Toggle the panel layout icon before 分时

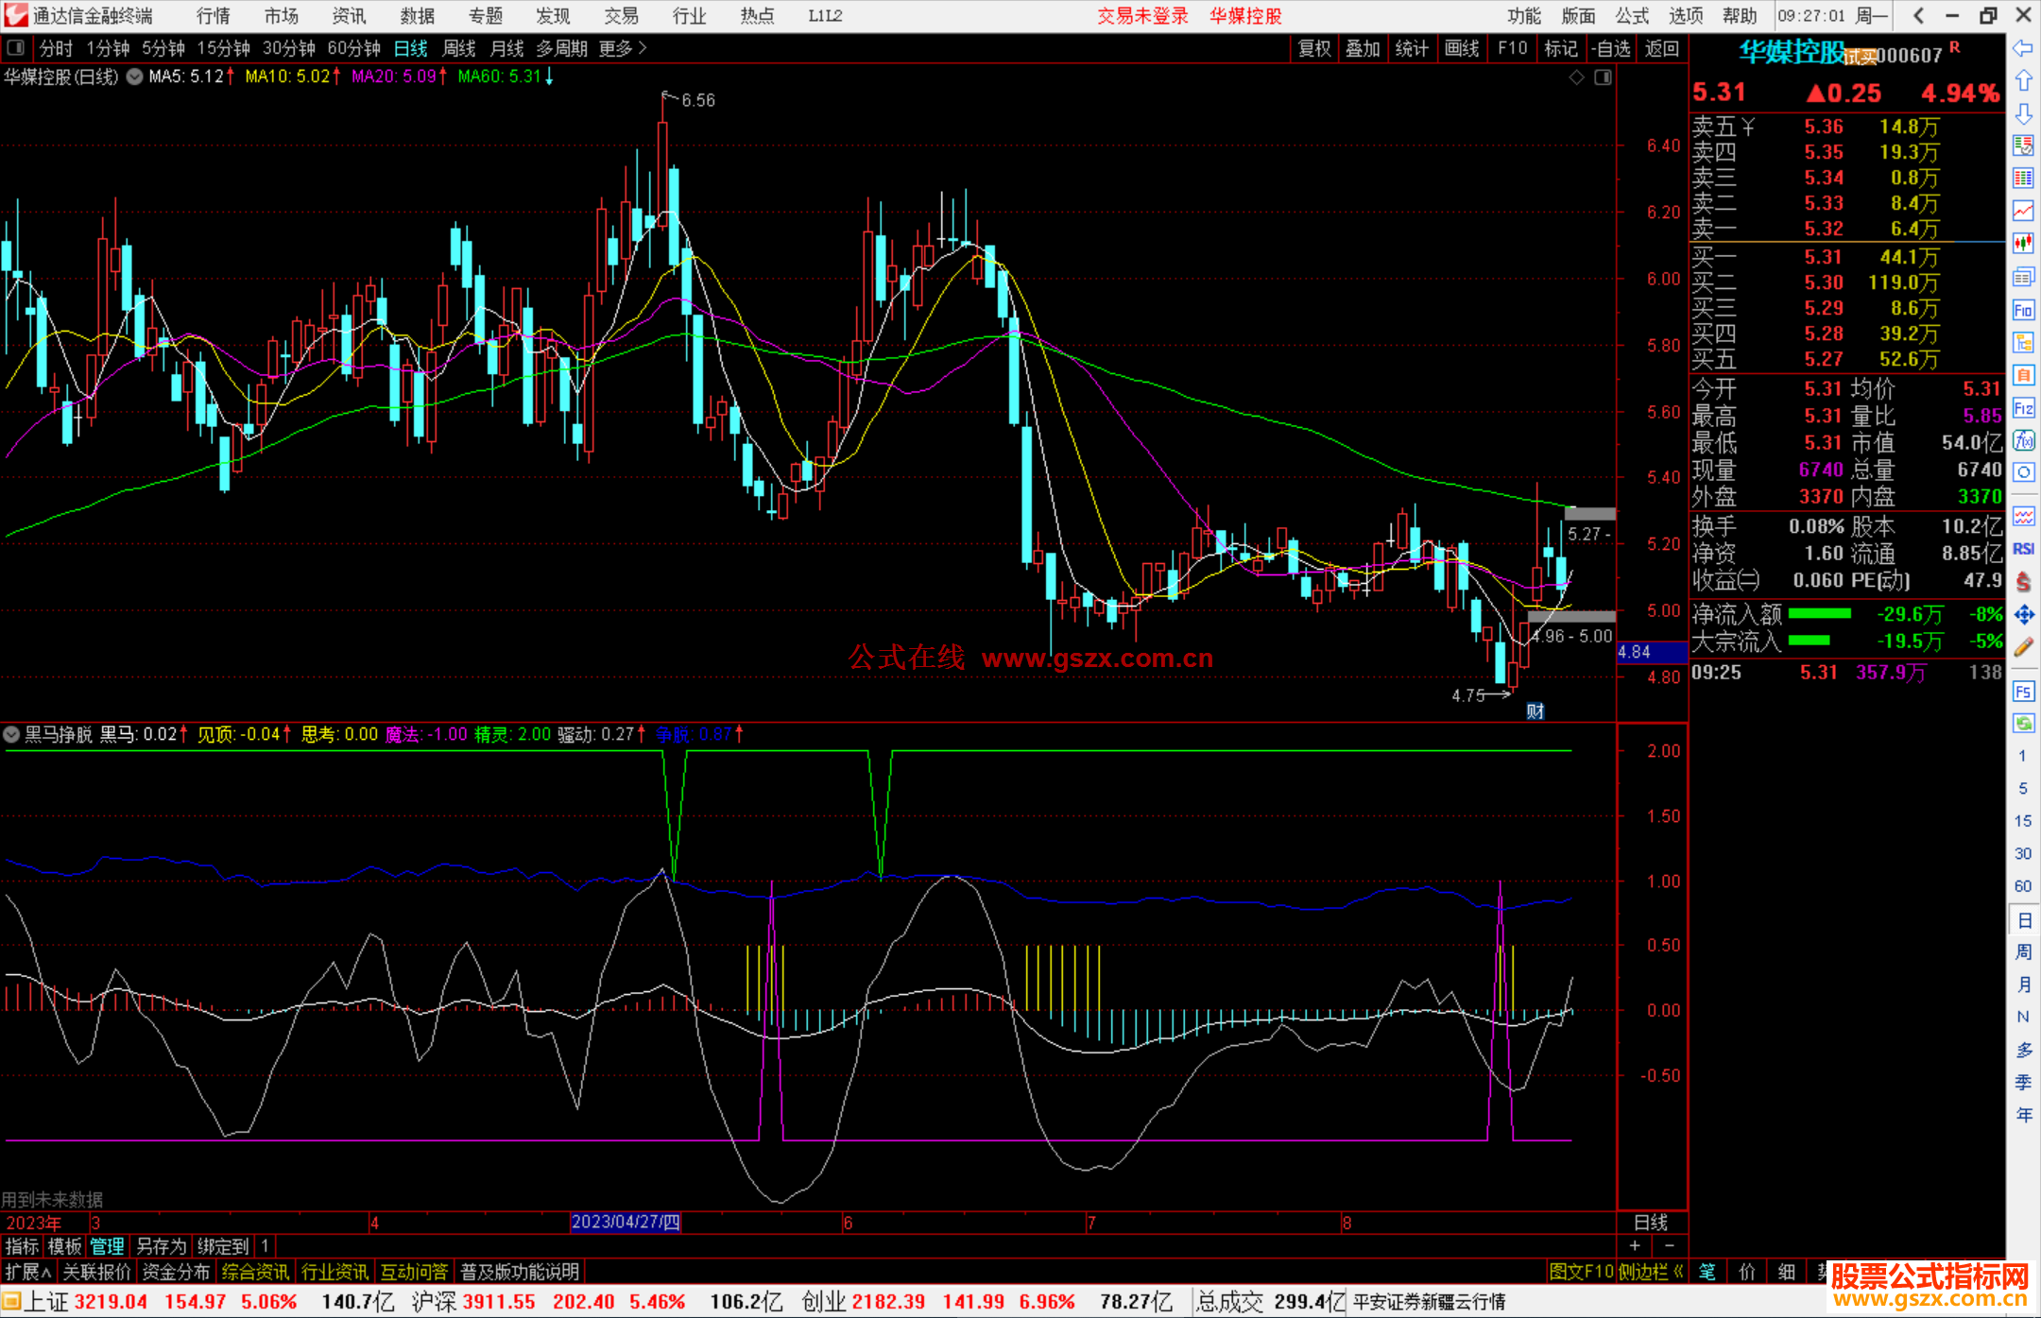pyautogui.click(x=16, y=47)
